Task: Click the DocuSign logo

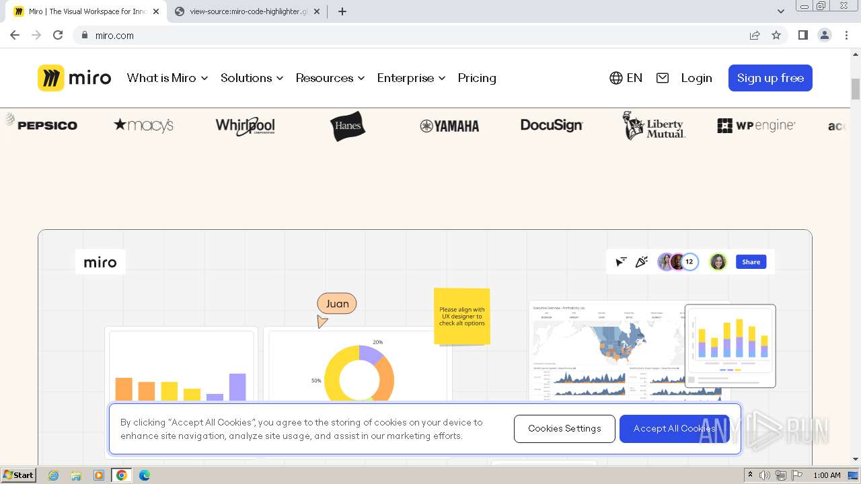Action: [x=552, y=125]
